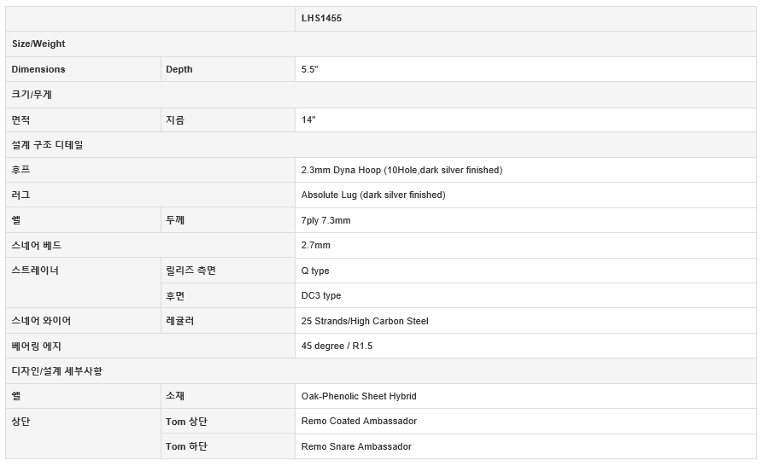762x466 pixels.
Task: Select the LHS1455 model header cell
Action: click(x=525, y=19)
